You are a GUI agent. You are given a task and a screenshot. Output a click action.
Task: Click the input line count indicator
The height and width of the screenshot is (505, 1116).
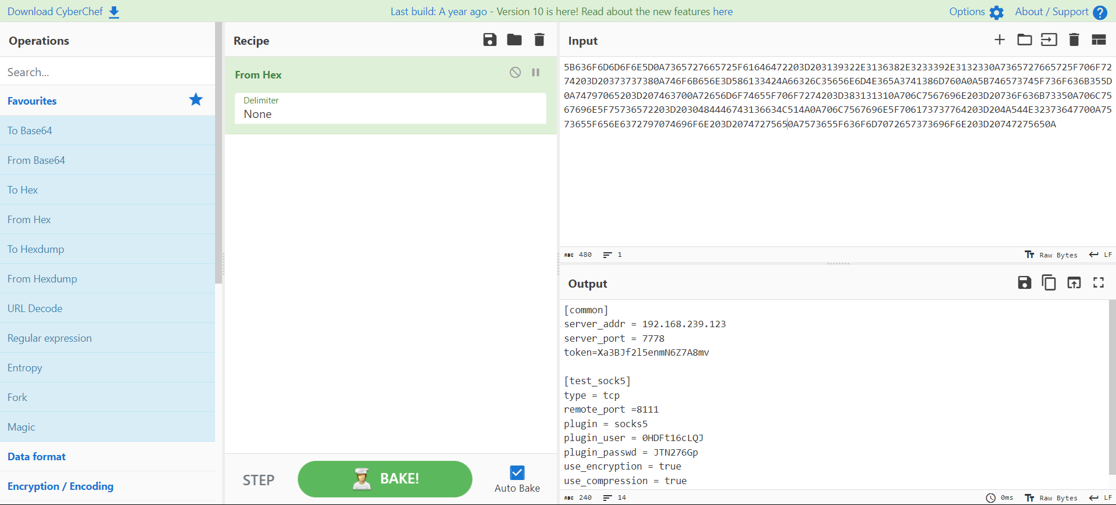[x=613, y=255]
